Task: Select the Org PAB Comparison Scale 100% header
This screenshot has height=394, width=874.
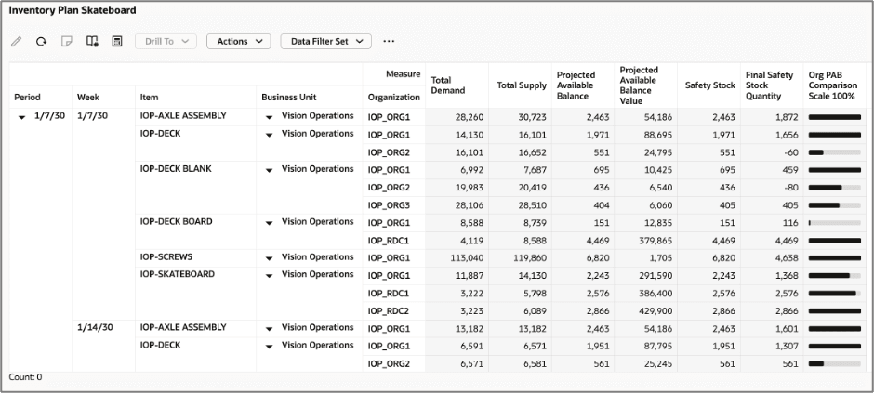Action: (x=833, y=85)
